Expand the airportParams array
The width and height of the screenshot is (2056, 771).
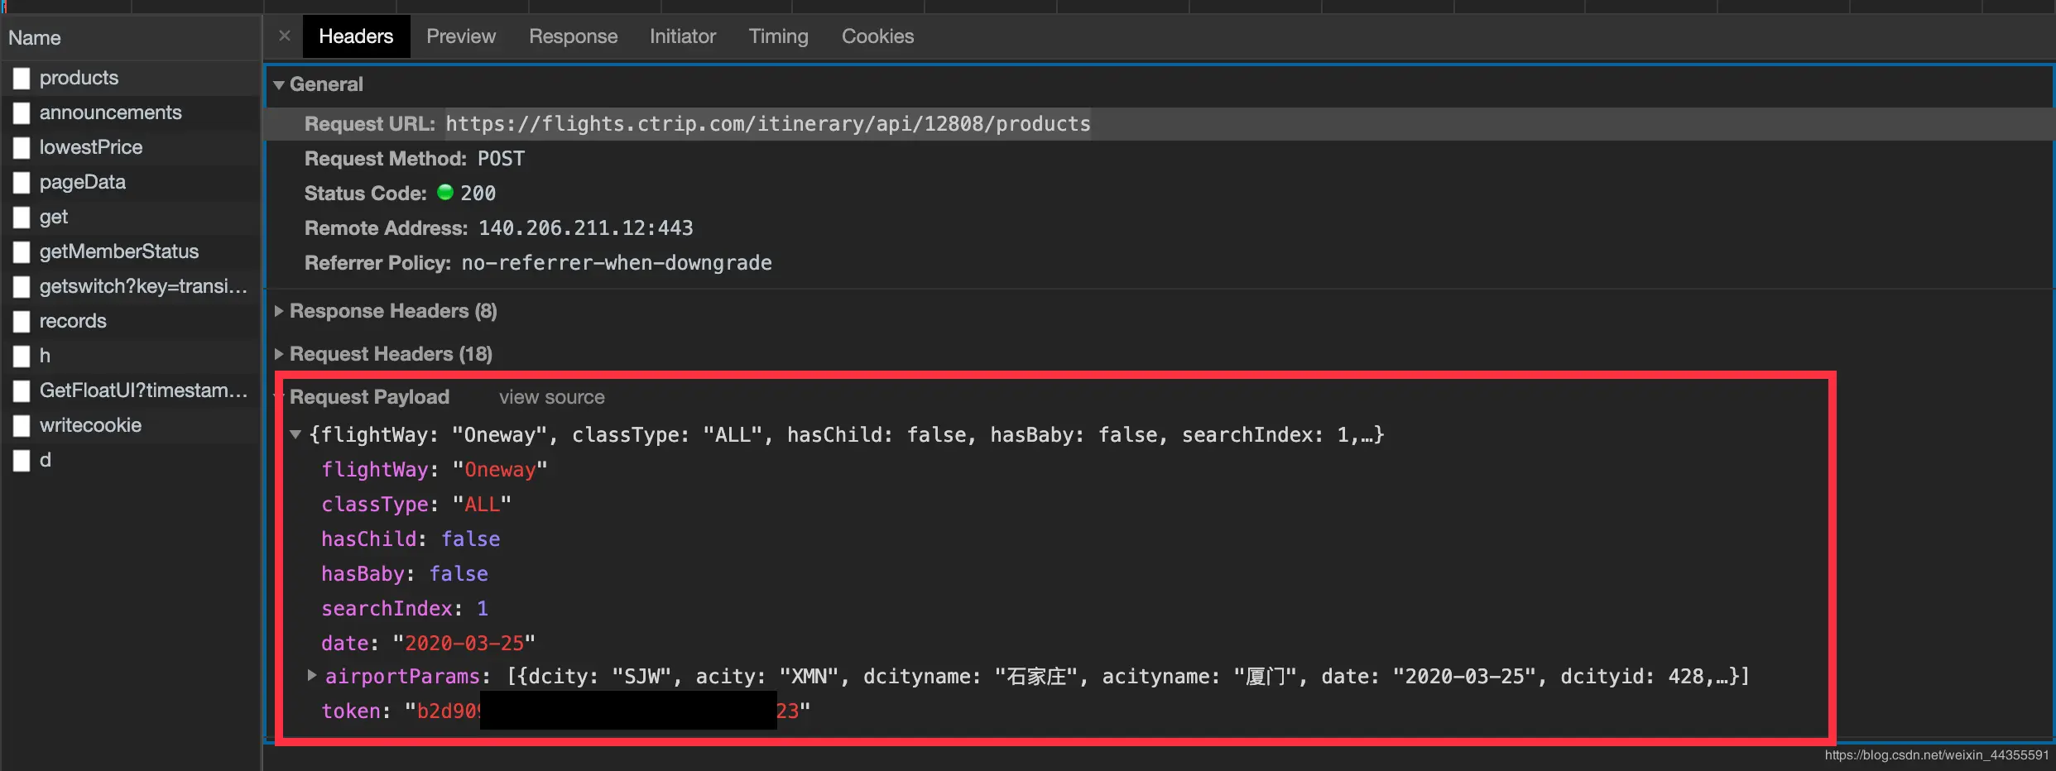point(312,676)
